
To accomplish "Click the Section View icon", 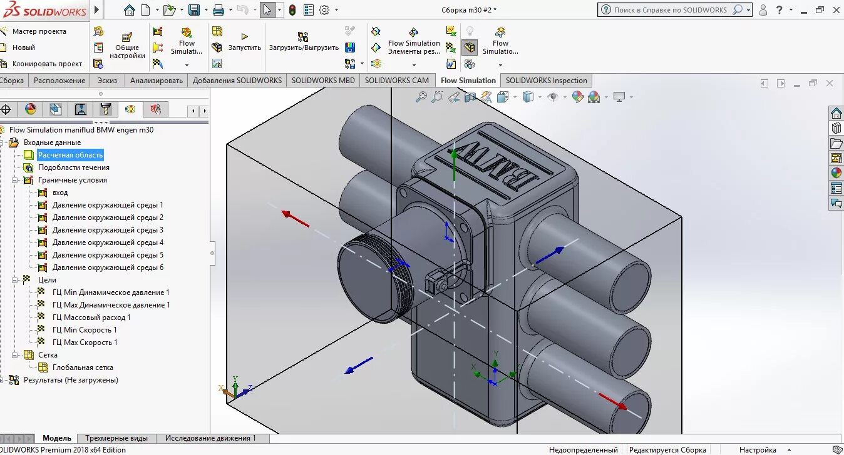I will 470,97.
